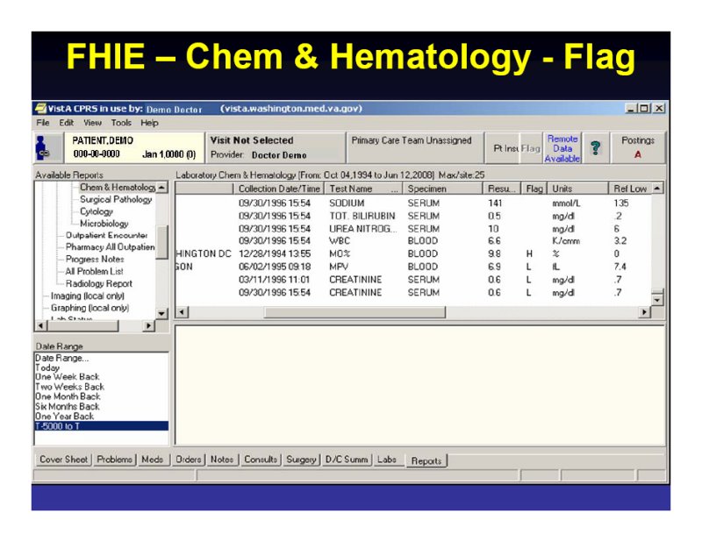
Task: Select the Reports tab
Action: [x=426, y=460]
